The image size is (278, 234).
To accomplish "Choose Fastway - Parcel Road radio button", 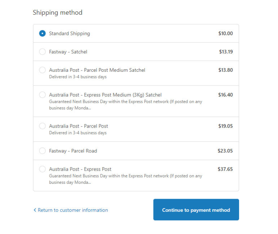I will tap(42, 151).
